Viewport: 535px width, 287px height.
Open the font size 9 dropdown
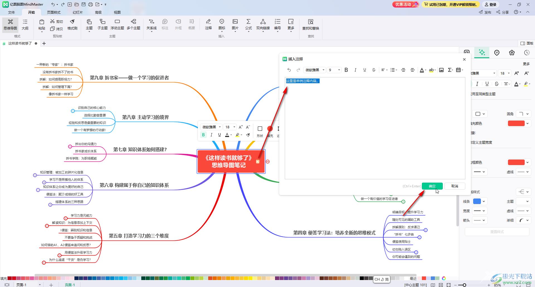(x=334, y=70)
